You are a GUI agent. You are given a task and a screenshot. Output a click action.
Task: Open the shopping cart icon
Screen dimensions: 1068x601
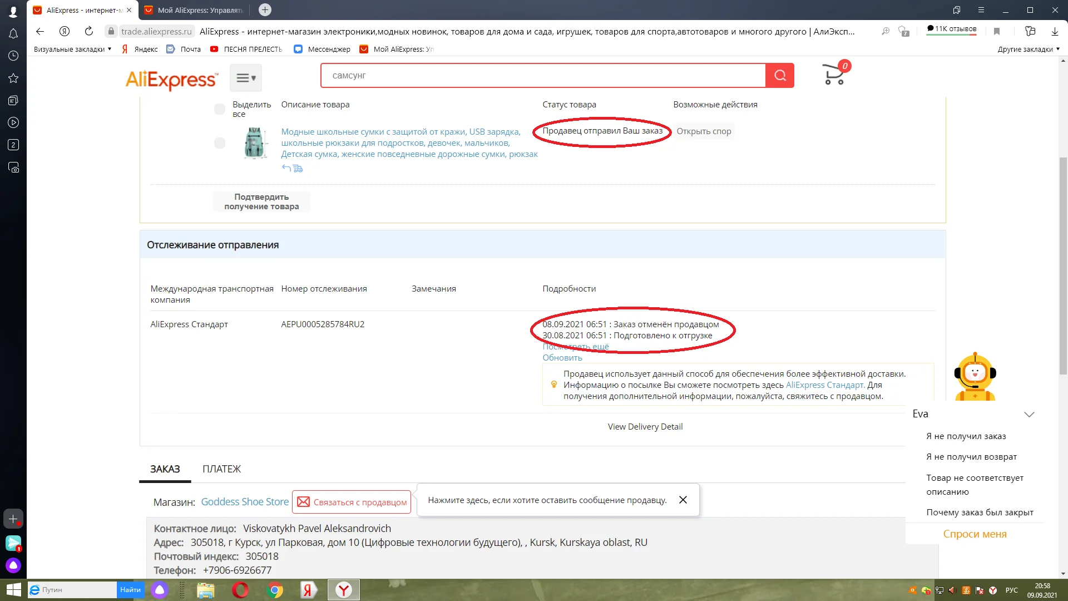(834, 75)
